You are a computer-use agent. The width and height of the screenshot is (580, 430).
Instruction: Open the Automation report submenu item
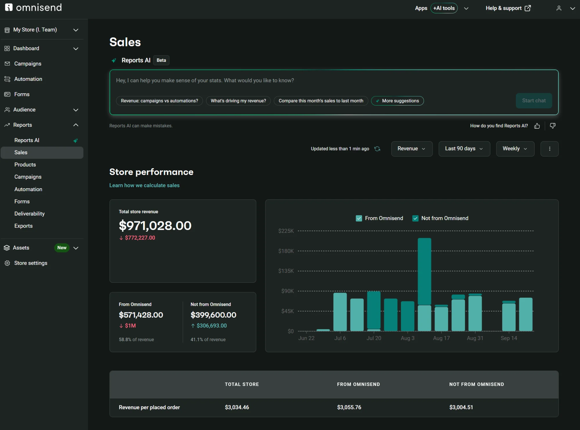point(28,189)
